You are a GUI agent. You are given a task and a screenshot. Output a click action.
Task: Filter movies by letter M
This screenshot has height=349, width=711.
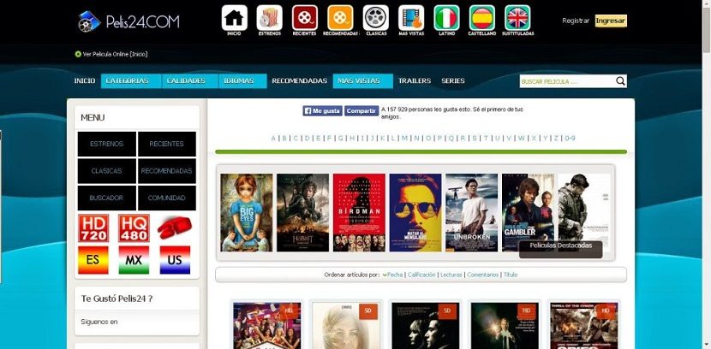(404, 138)
